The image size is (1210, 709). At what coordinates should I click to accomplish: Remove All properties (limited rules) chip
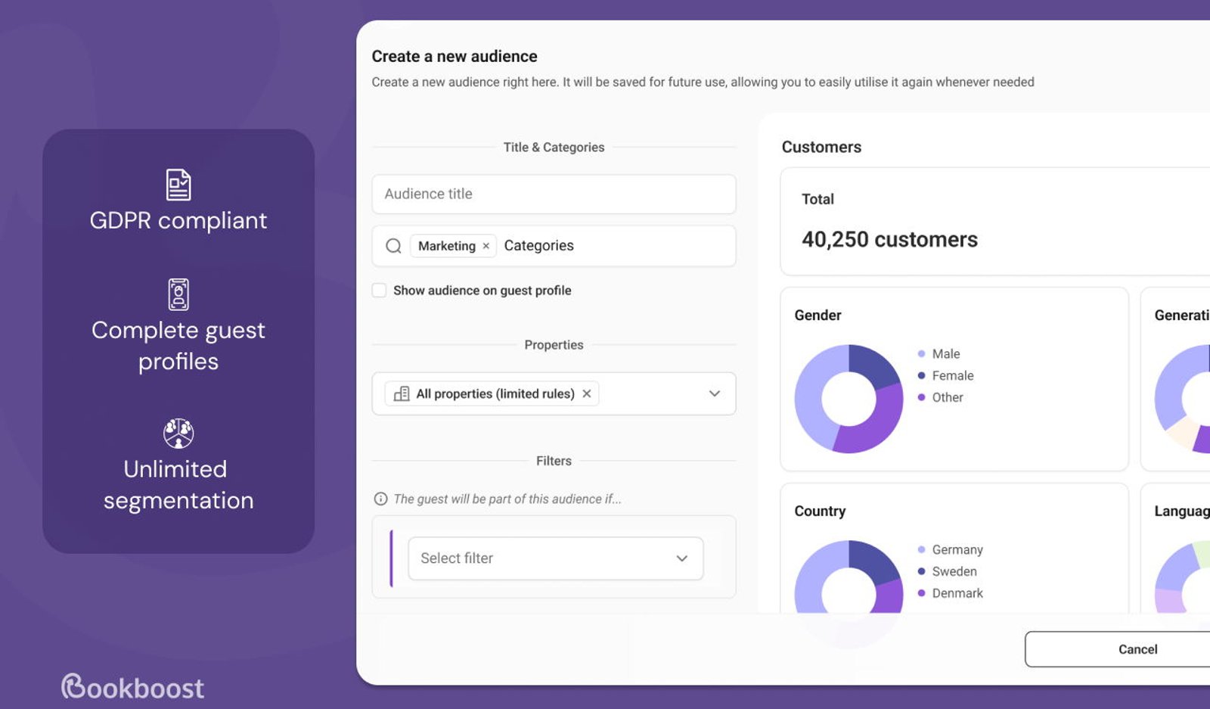click(587, 393)
